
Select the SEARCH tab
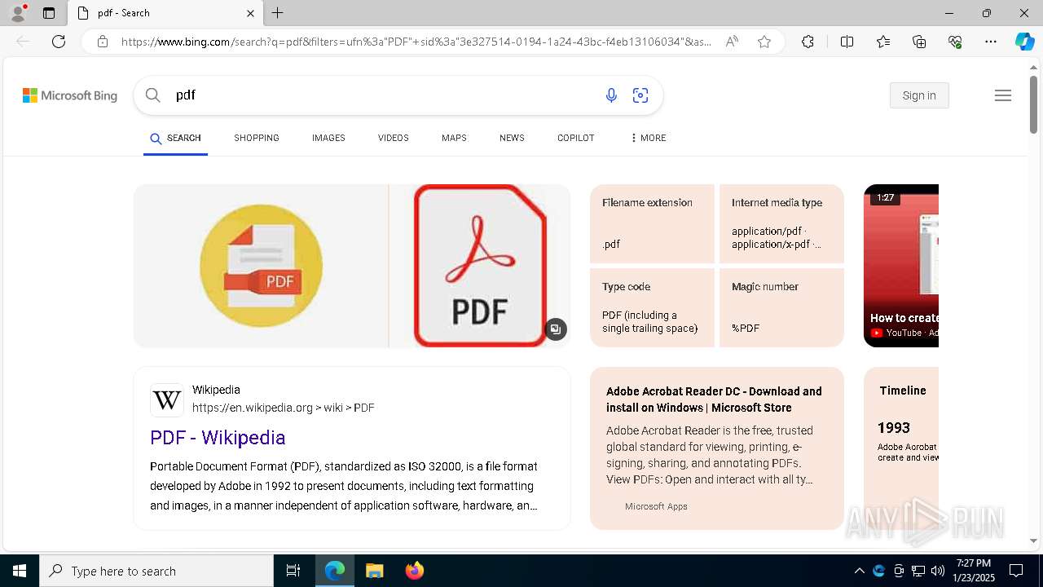point(175,139)
